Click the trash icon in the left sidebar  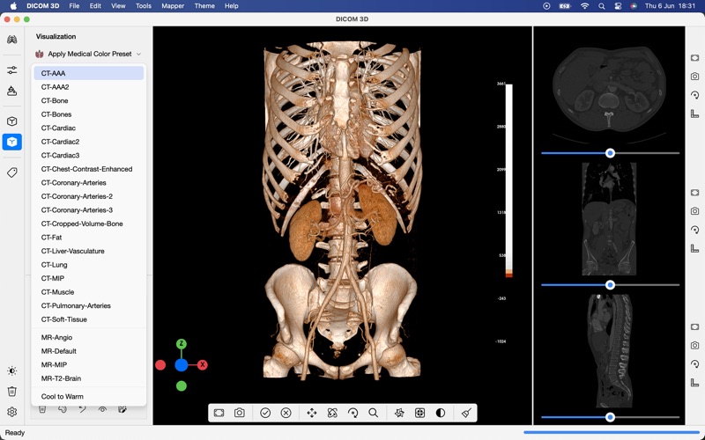[12, 392]
